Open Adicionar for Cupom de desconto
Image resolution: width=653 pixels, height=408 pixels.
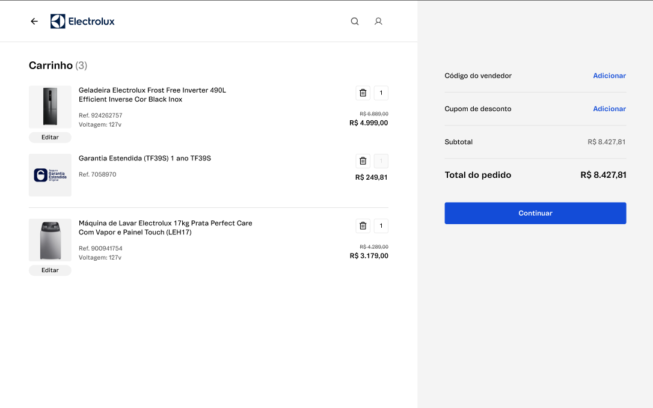click(x=609, y=108)
